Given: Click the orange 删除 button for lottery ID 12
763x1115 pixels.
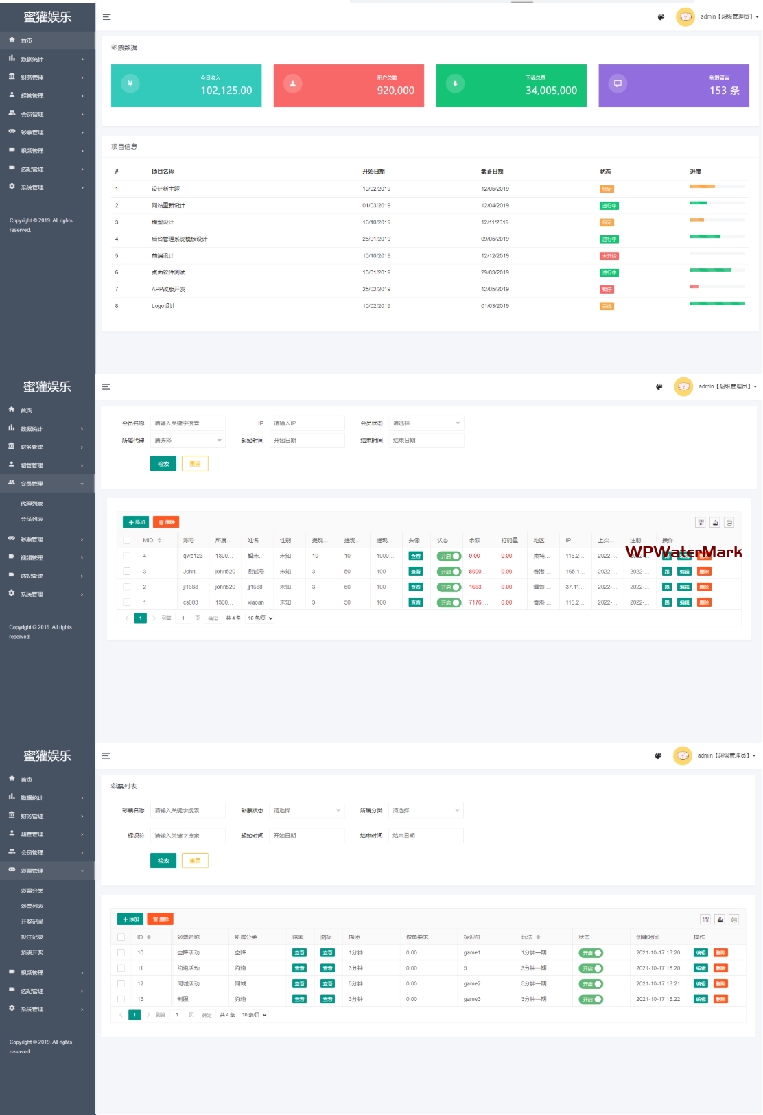Looking at the screenshot, I should (720, 984).
